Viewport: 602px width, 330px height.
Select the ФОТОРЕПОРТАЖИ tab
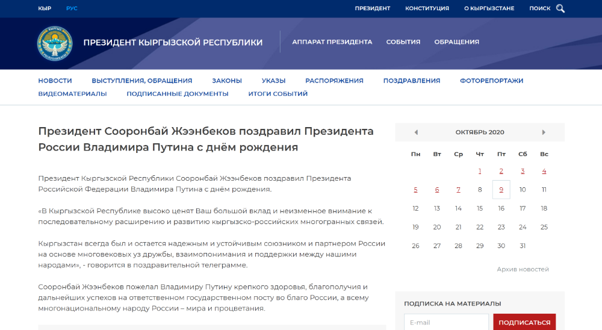(x=491, y=81)
